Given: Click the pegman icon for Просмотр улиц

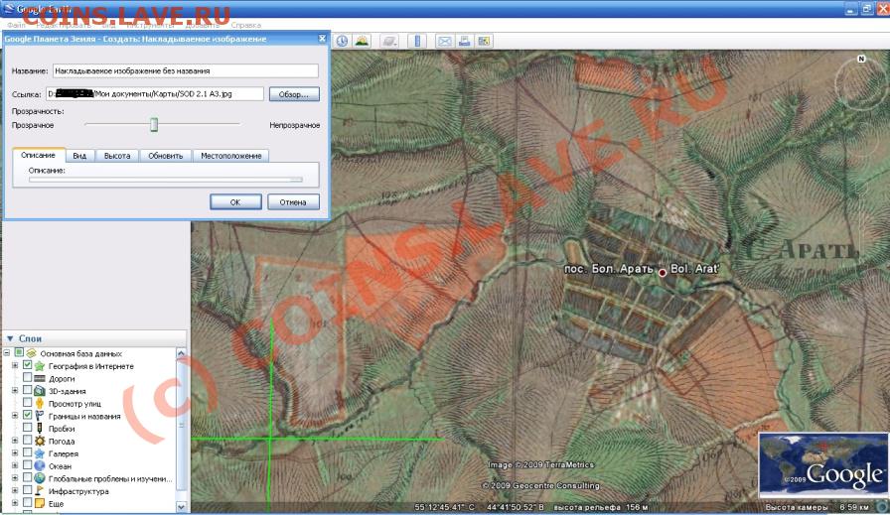Looking at the screenshot, I should click(39, 403).
